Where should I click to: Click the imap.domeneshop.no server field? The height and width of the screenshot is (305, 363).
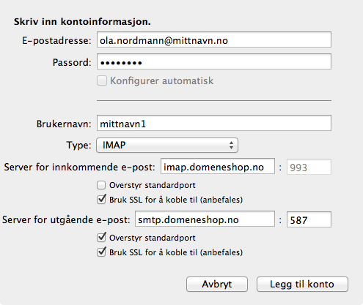click(218, 166)
